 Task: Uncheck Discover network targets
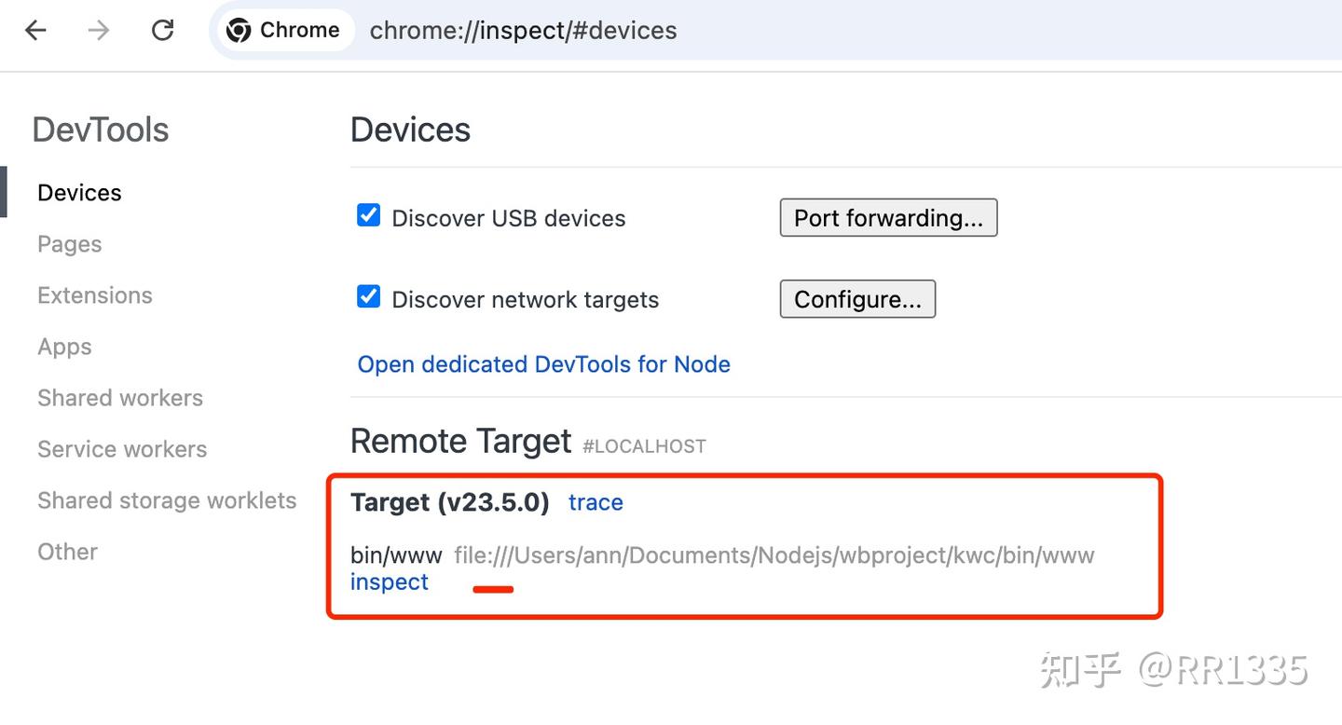point(369,296)
